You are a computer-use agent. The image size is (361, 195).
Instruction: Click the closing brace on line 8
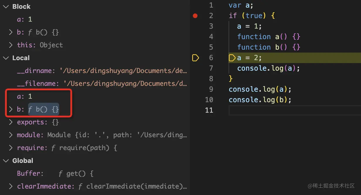click(231, 79)
